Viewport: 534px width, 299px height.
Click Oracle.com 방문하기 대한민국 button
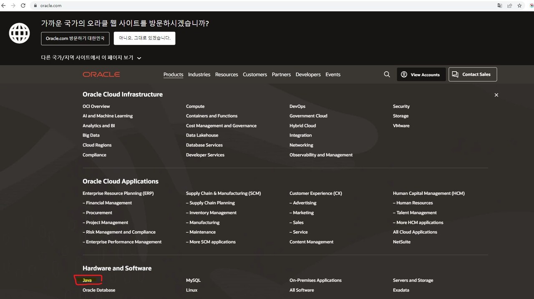[75, 38]
